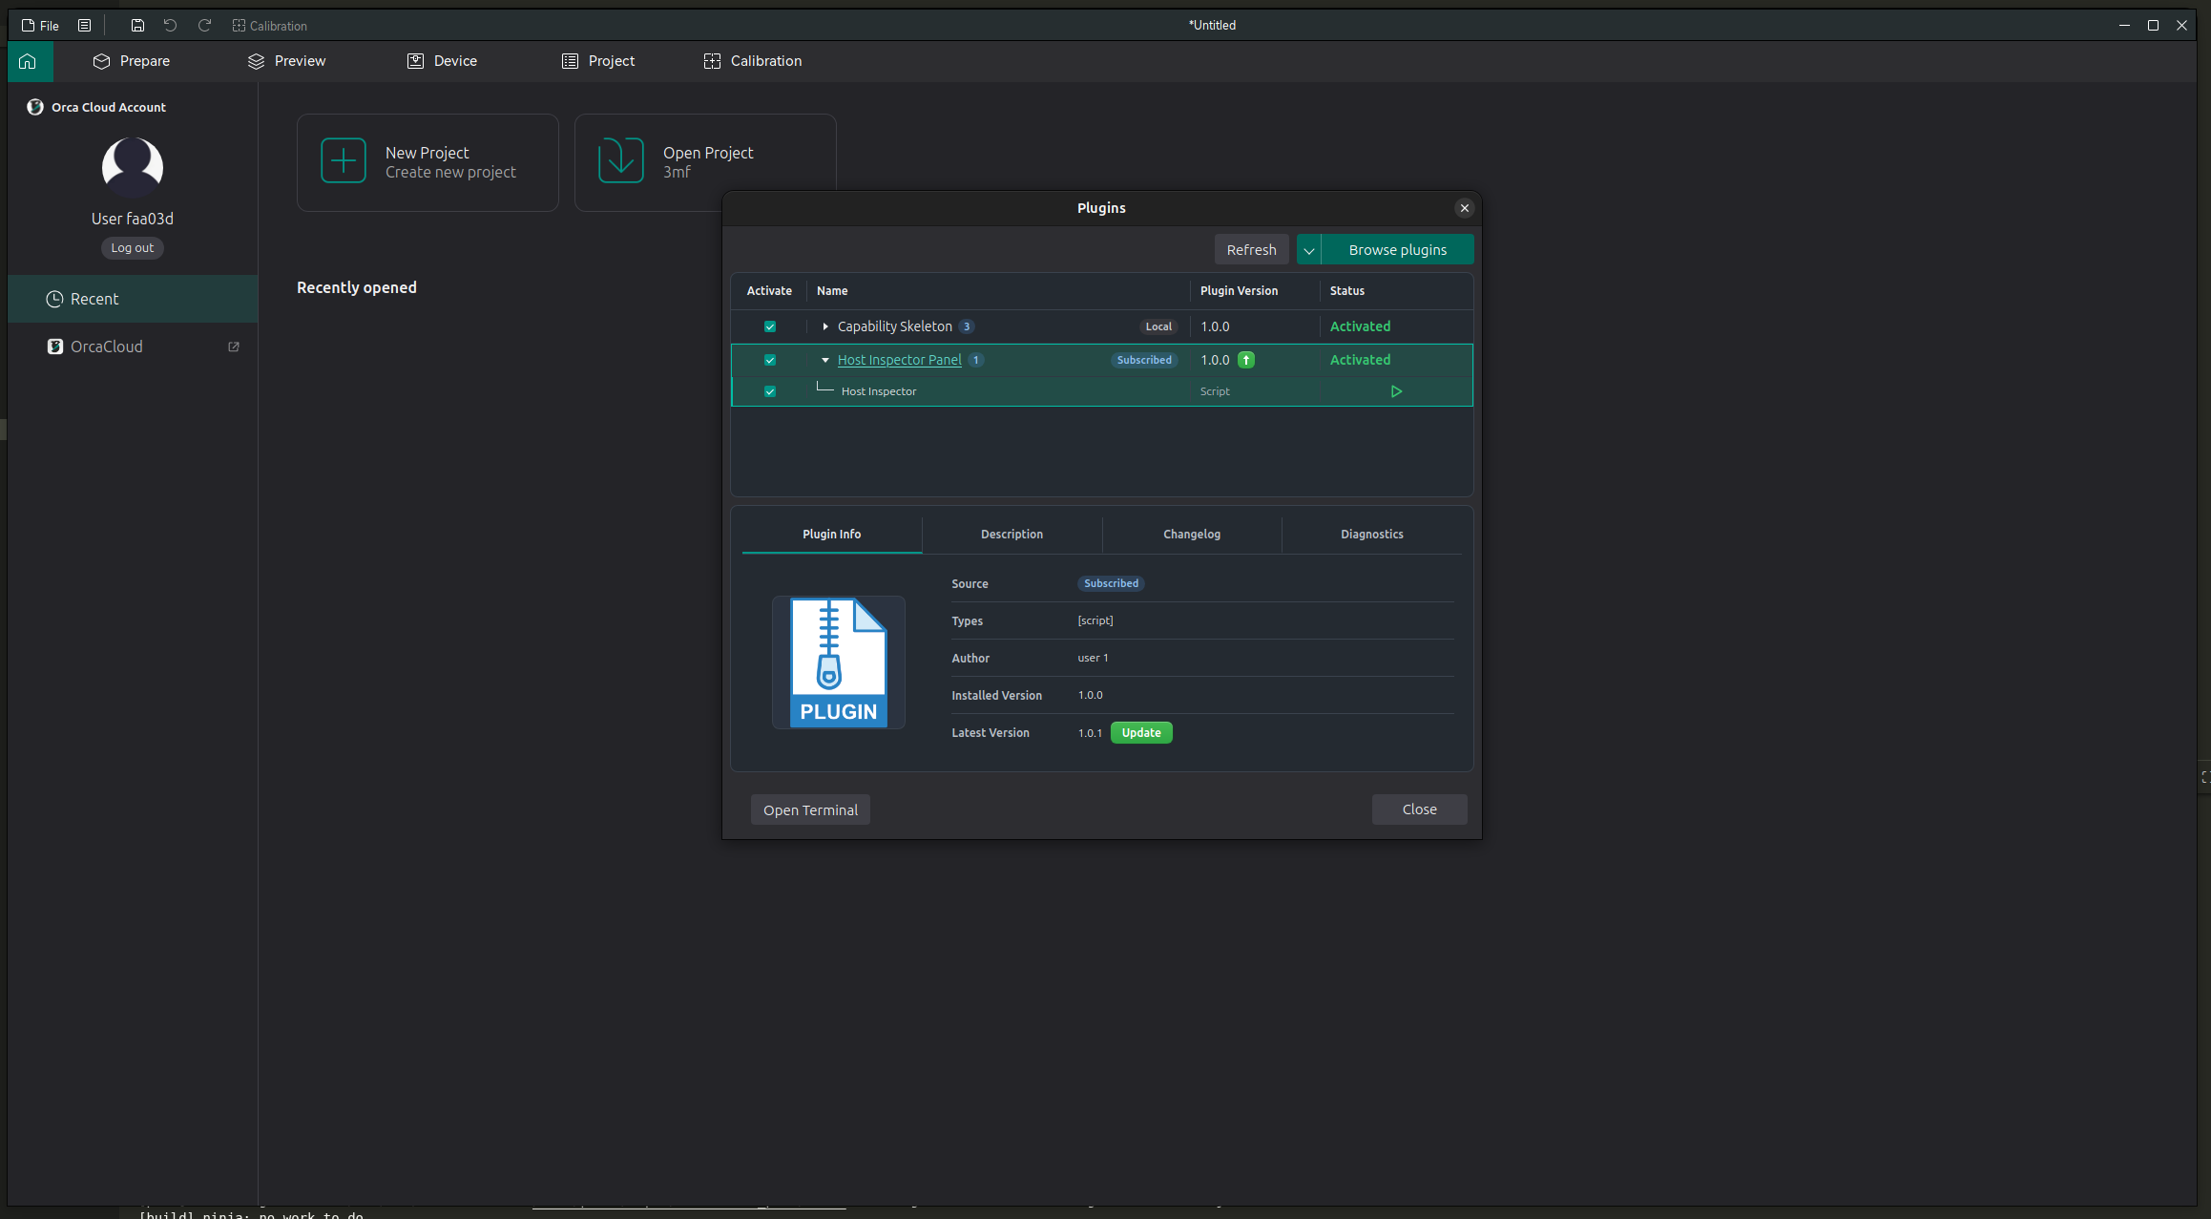The image size is (2211, 1219).
Task: Click the green update arrow icon
Action: point(1246,360)
